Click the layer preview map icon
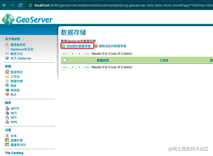Viewport: 213px width, 156px height. [x=7, y=72]
